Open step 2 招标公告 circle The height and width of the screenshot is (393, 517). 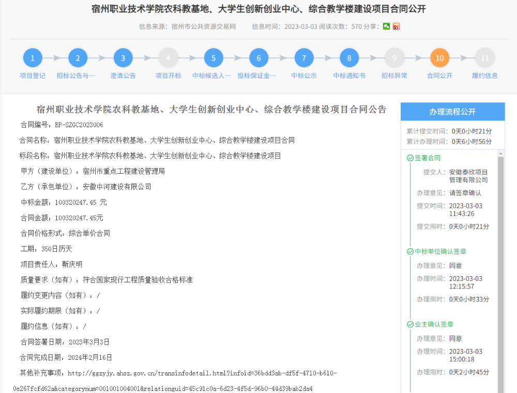pos(78,58)
